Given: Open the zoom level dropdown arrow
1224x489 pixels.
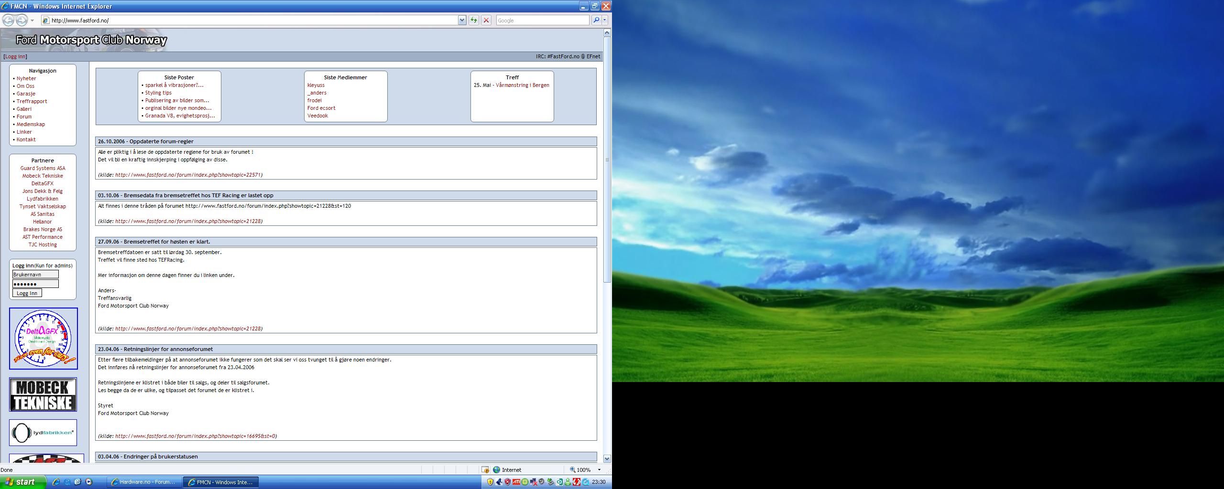Looking at the screenshot, I should [x=599, y=470].
